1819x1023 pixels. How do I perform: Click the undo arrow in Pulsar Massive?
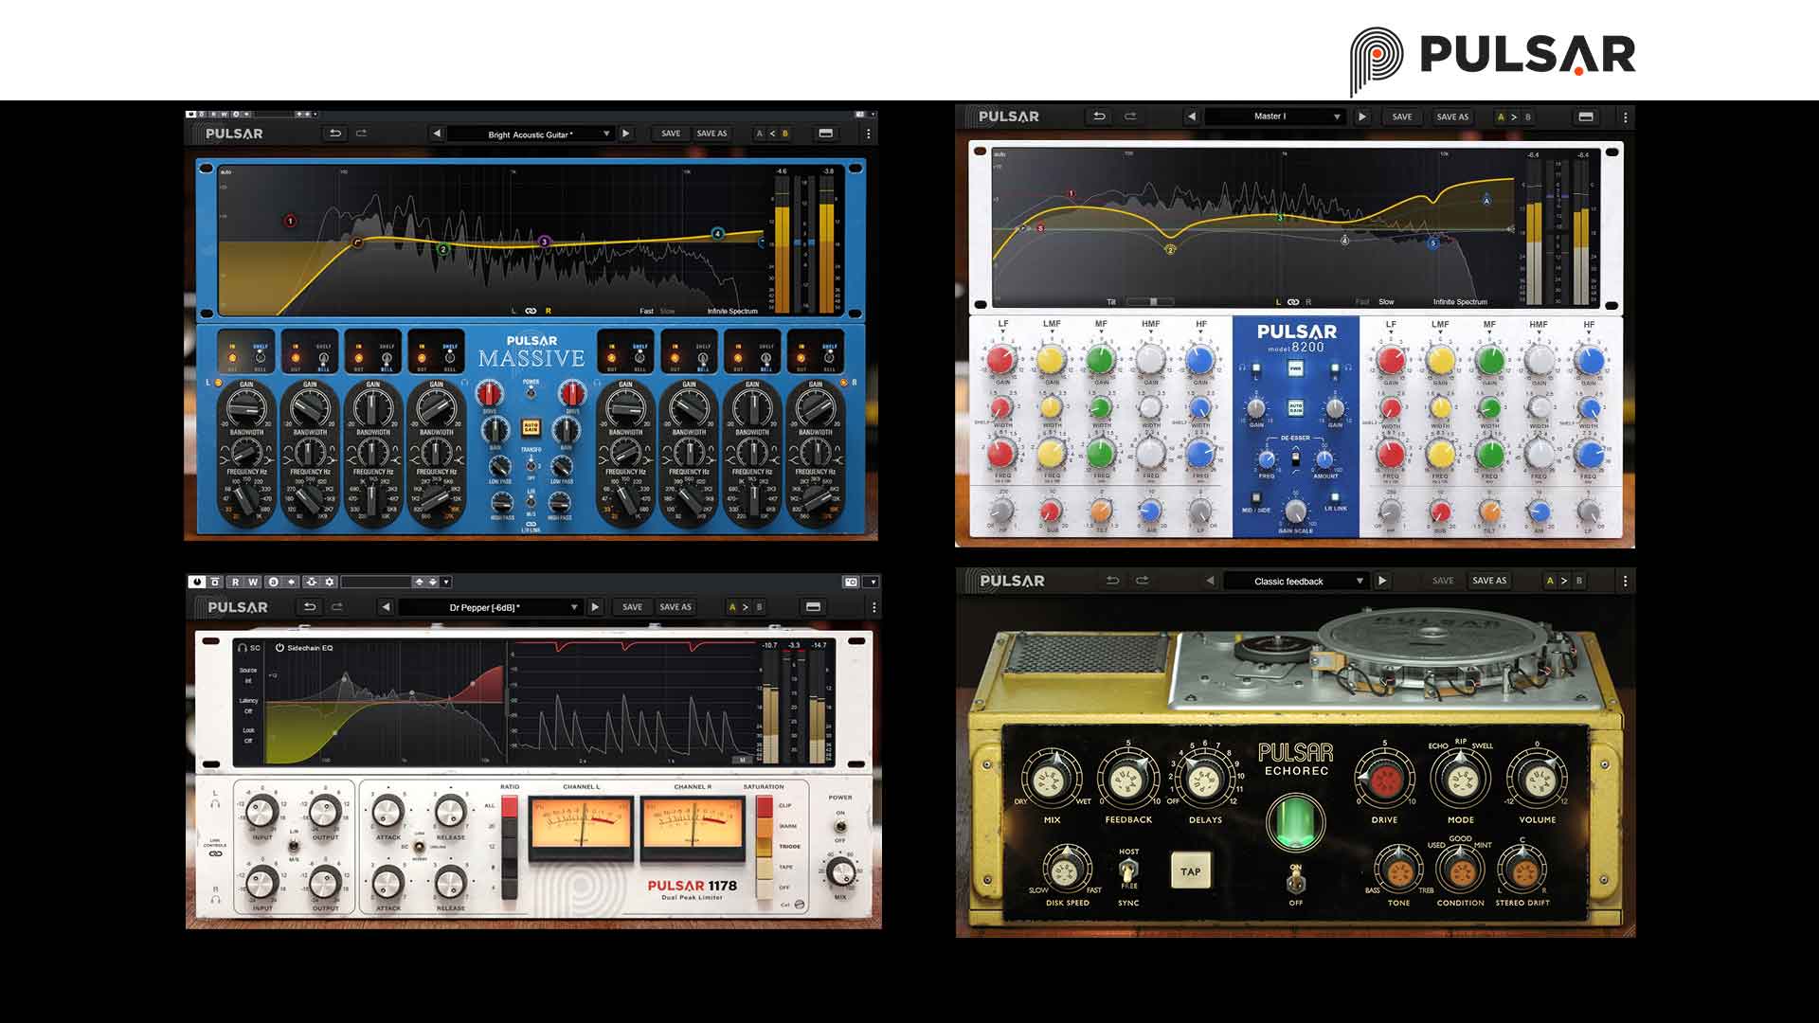pos(335,133)
